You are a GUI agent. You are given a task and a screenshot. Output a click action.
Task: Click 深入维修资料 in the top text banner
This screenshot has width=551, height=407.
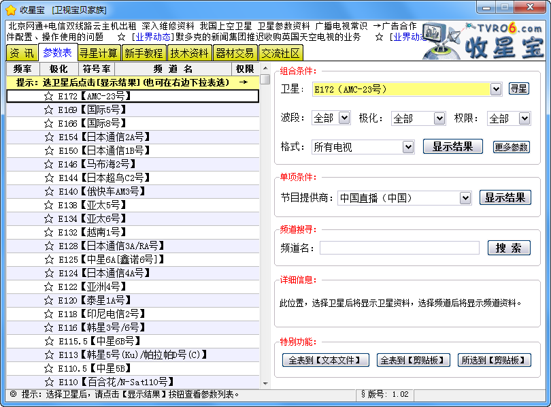168,26
